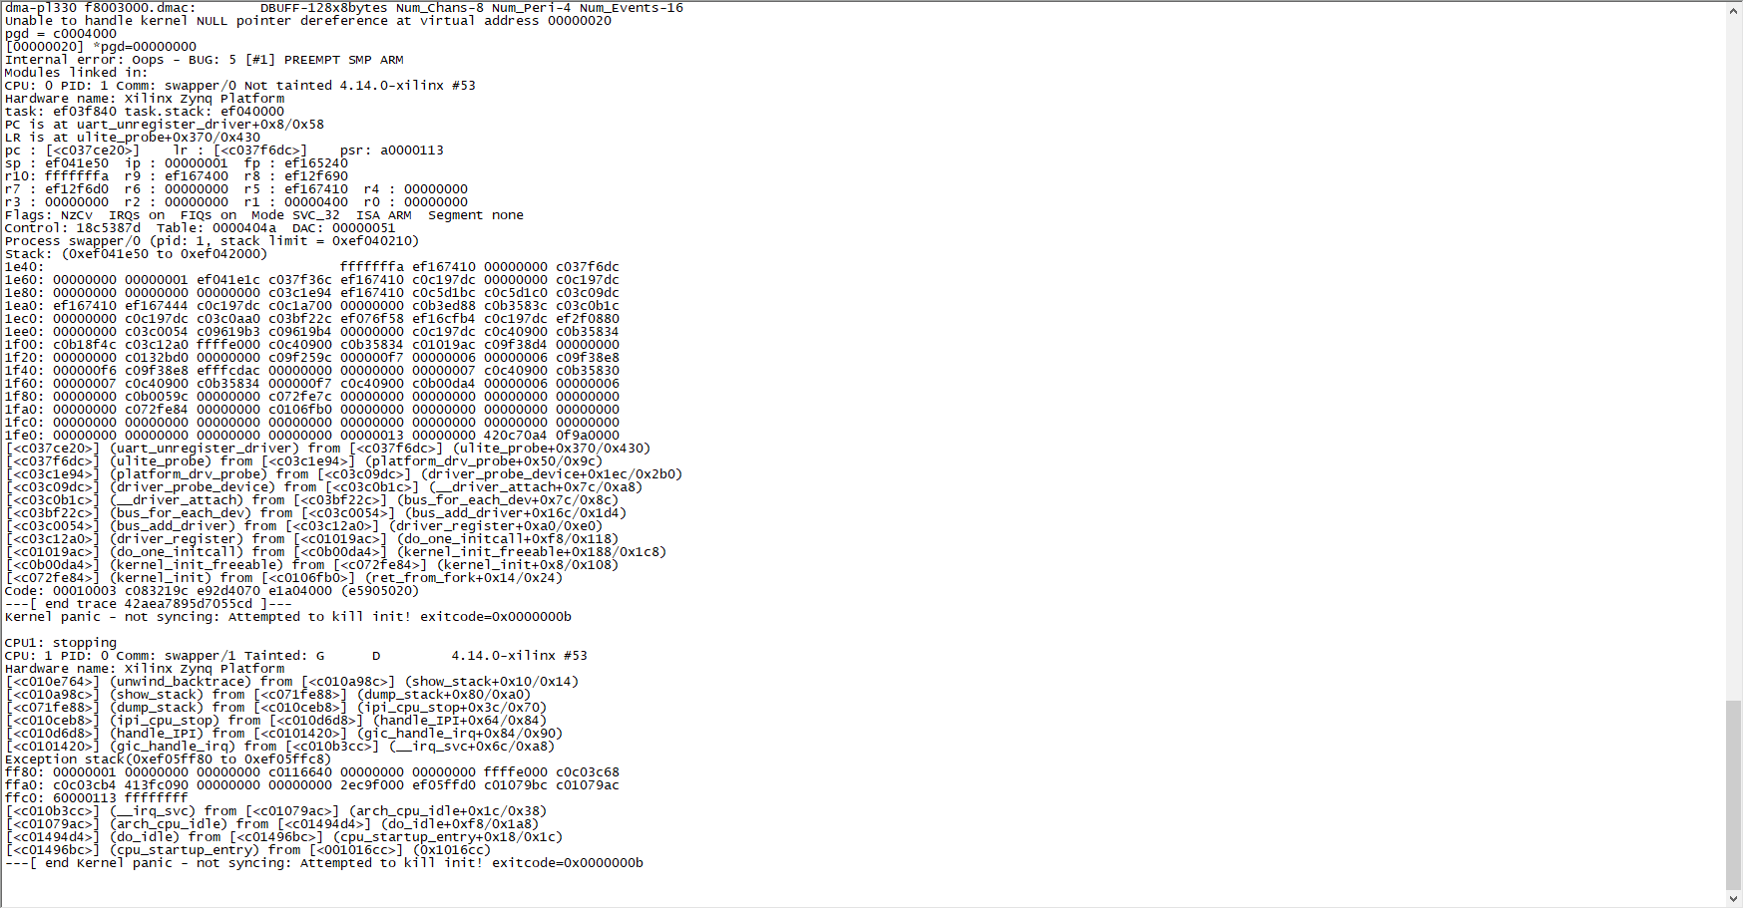Click the '(ipi_cpu_stop) from' line

tap(276, 721)
